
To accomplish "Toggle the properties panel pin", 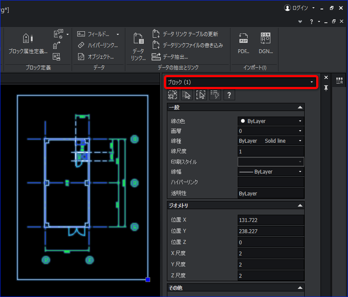I will pyautogui.click(x=326, y=88).
